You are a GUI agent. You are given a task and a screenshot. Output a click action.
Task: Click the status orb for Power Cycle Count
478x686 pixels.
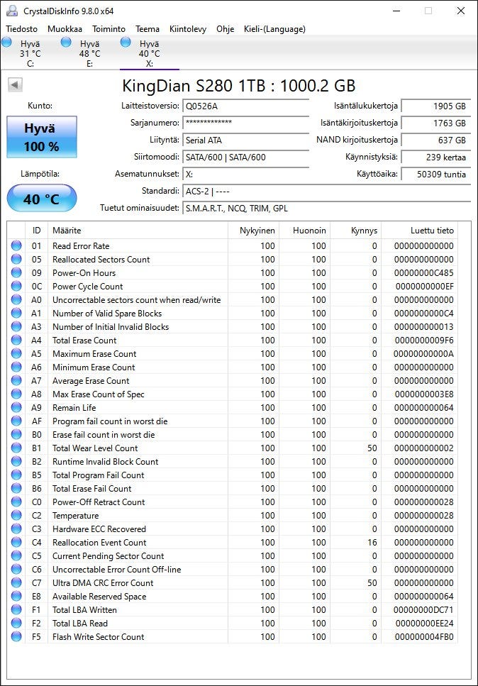coord(16,286)
